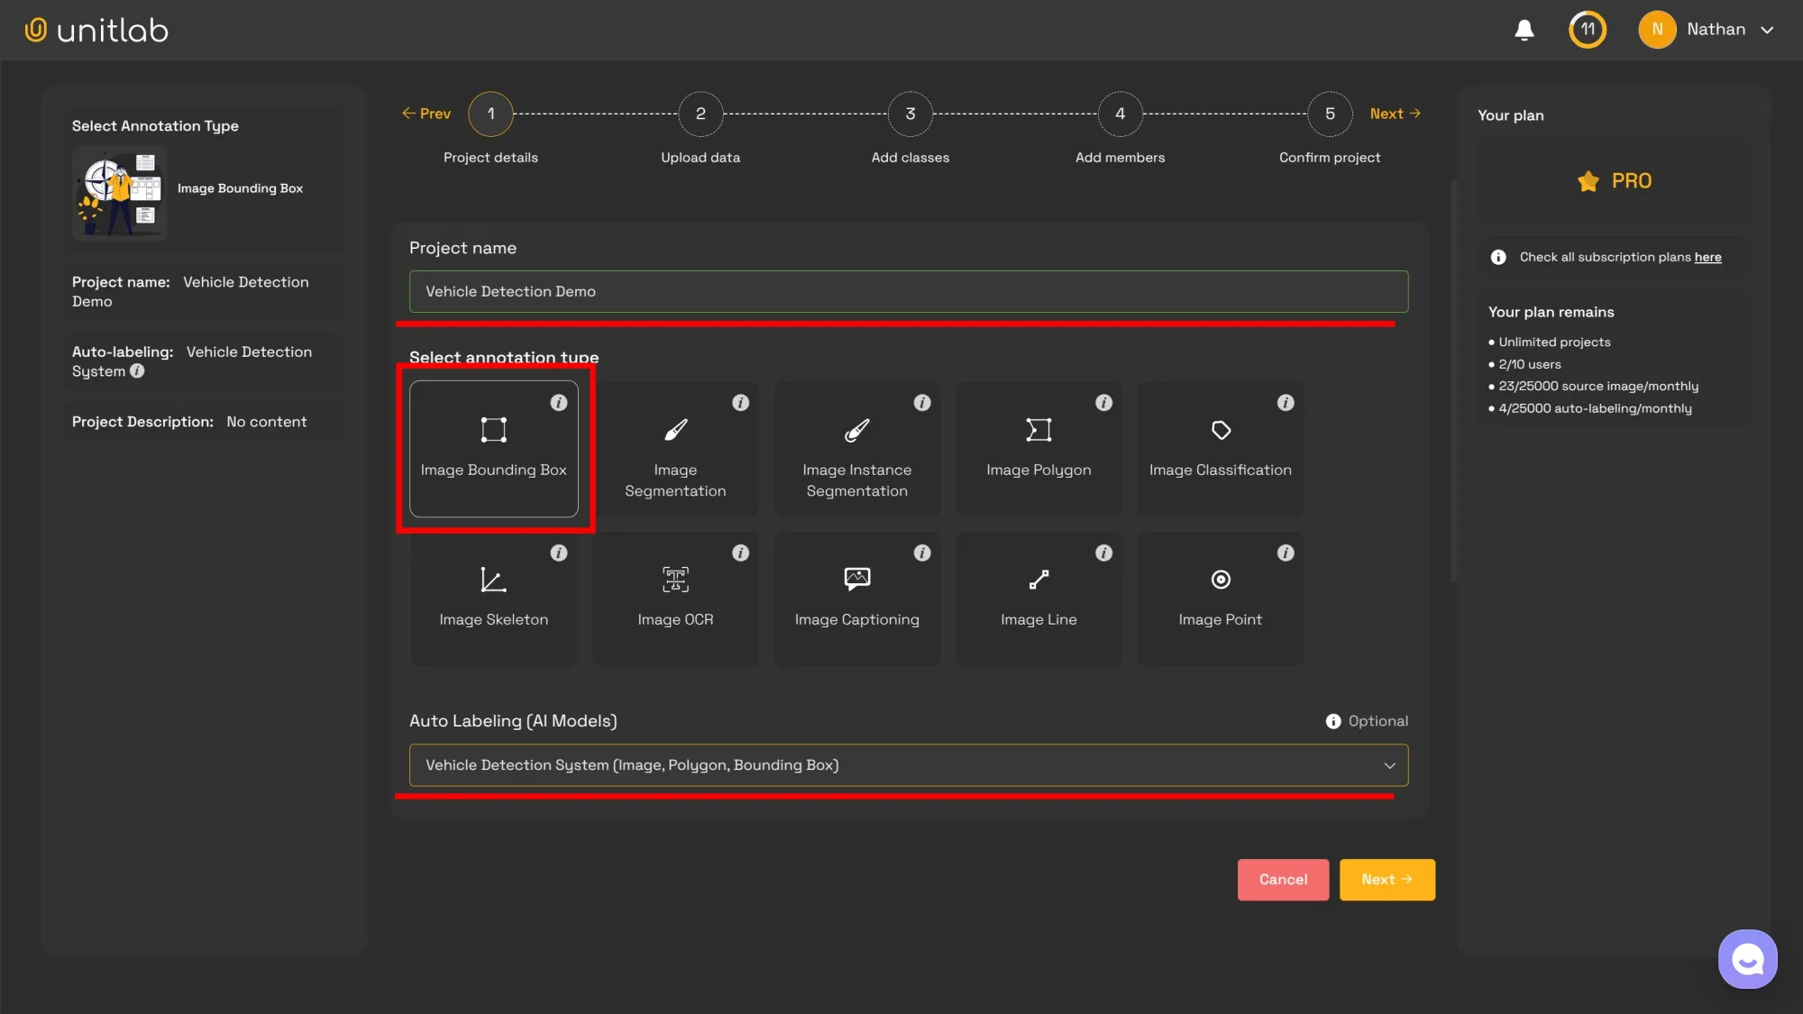Select the Image Line annotation type
The image size is (1803, 1014).
pos(1039,598)
